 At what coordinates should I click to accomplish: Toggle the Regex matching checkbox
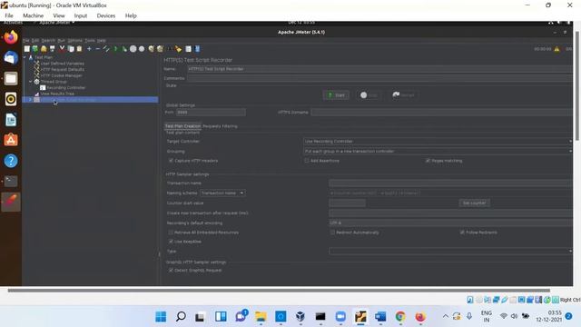[x=428, y=161]
